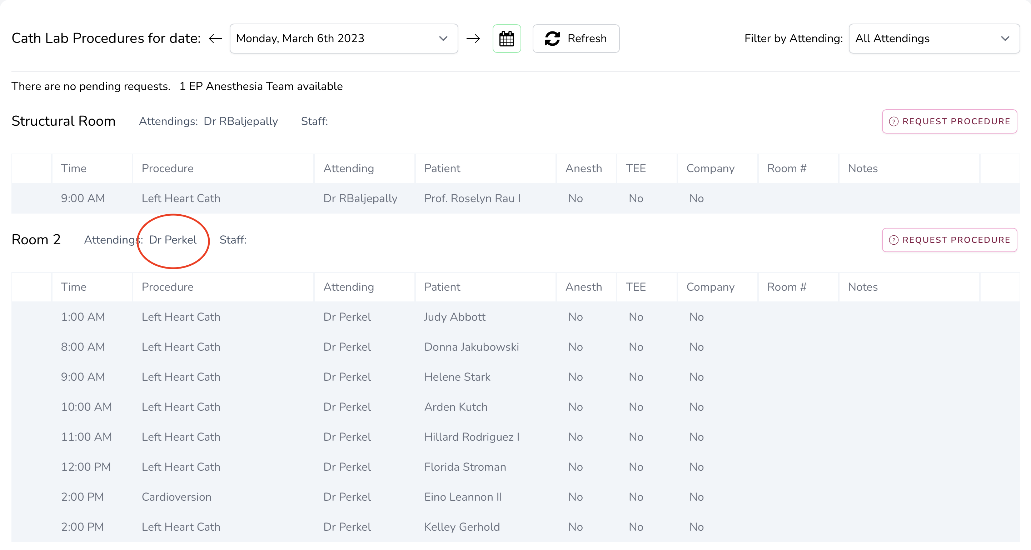Screen dimensions: 1031x550
Task: Request procedure for Room 2
Action: coord(949,240)
